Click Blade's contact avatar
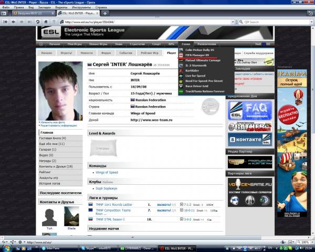 [71, 216]
